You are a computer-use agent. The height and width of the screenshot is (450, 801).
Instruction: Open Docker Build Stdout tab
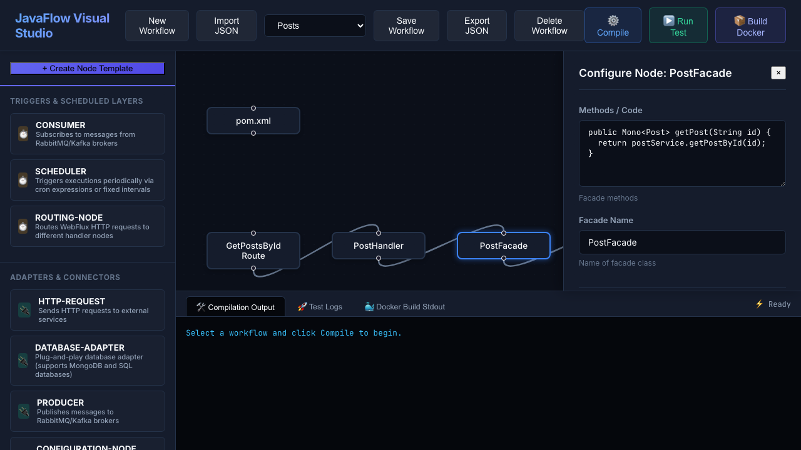(x=405, y=306)
